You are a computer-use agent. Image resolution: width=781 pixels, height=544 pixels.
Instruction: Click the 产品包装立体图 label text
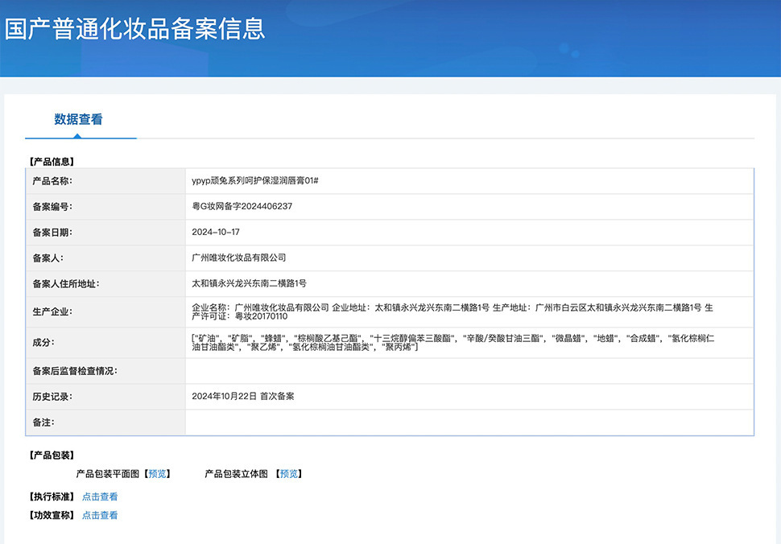point(236,474)
